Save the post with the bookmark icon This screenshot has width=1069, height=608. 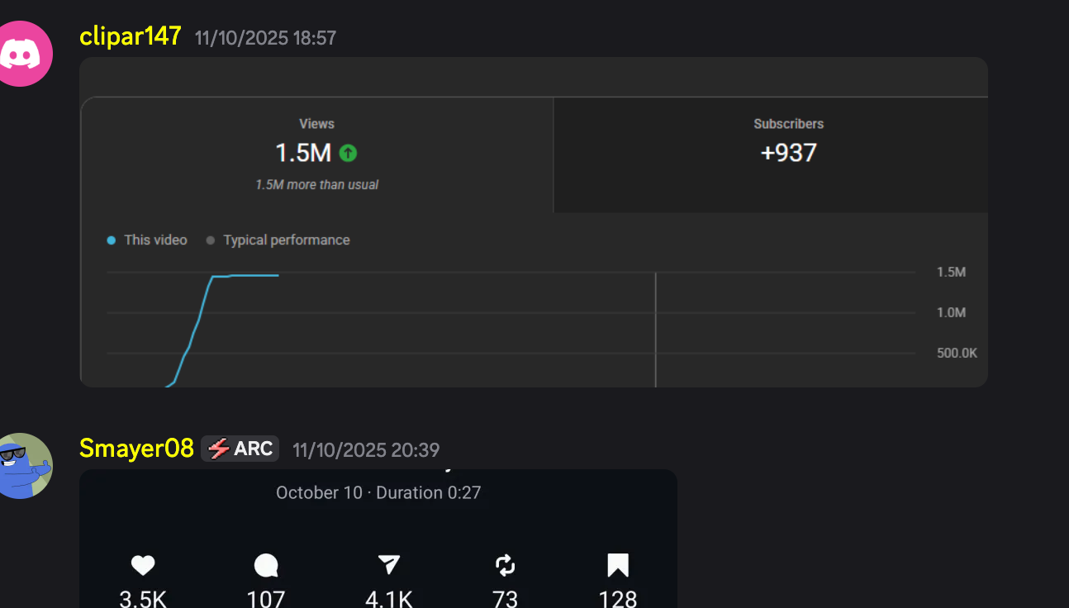coord(617,564)
